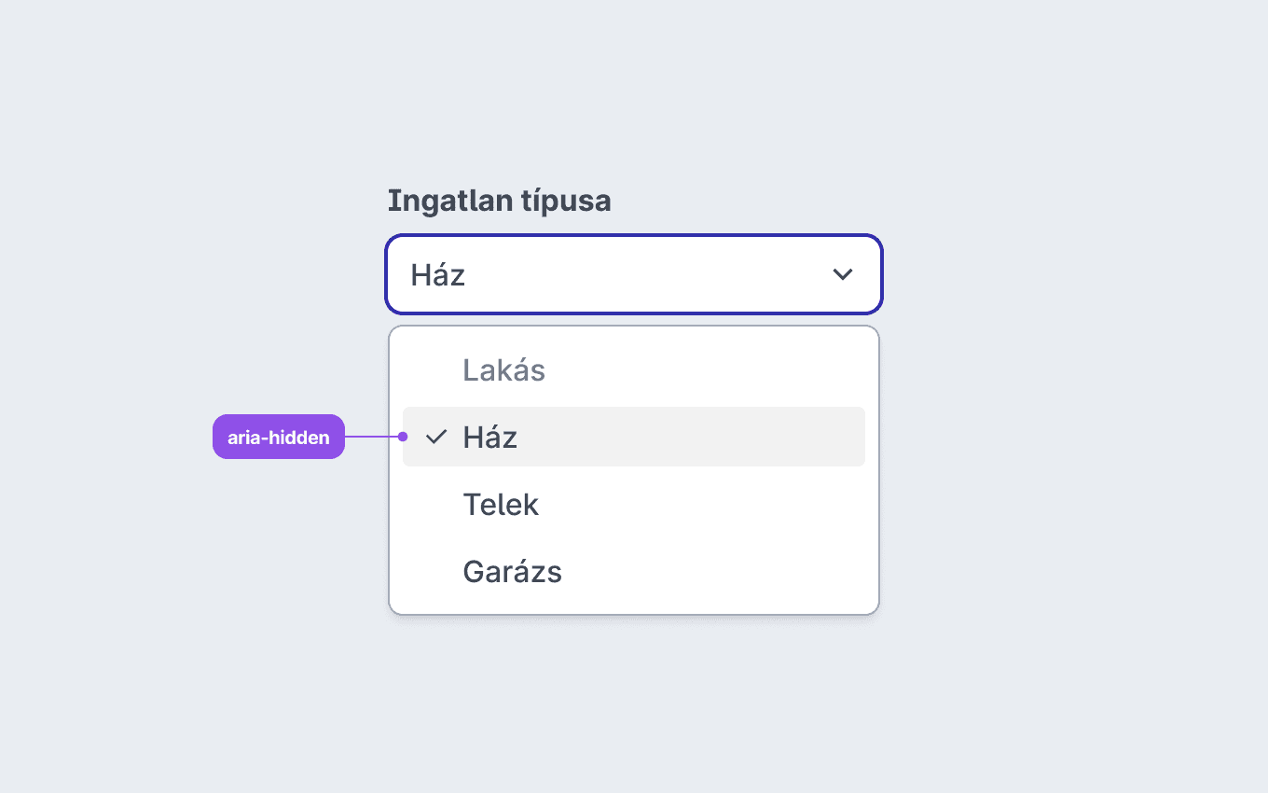The height and width of the screenshot is (793, 1268).
Task: Click the line connecting the aria-hidden badge to the dot
Action: click(x=371, y=437)
